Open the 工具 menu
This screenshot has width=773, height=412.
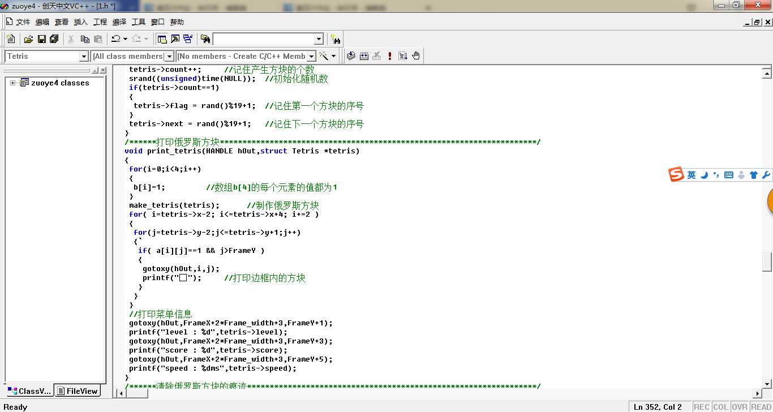[x=139, y=22]
